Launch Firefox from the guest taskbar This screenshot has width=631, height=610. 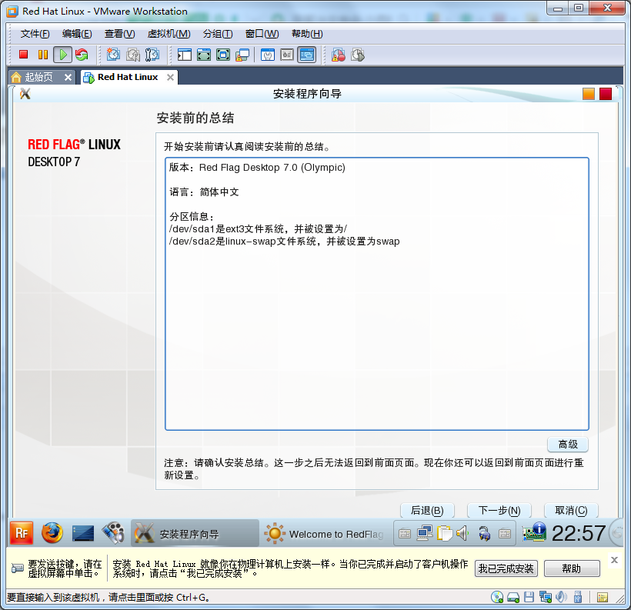click(52, 534)
